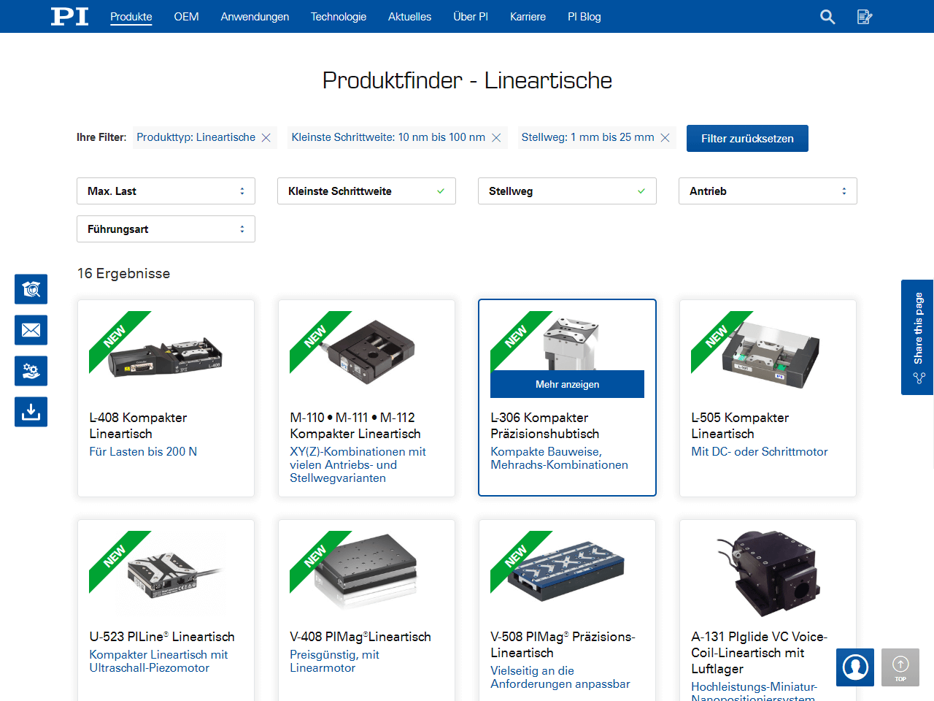
Task: Click the PI logo in header
Action: tap(69, 16)
